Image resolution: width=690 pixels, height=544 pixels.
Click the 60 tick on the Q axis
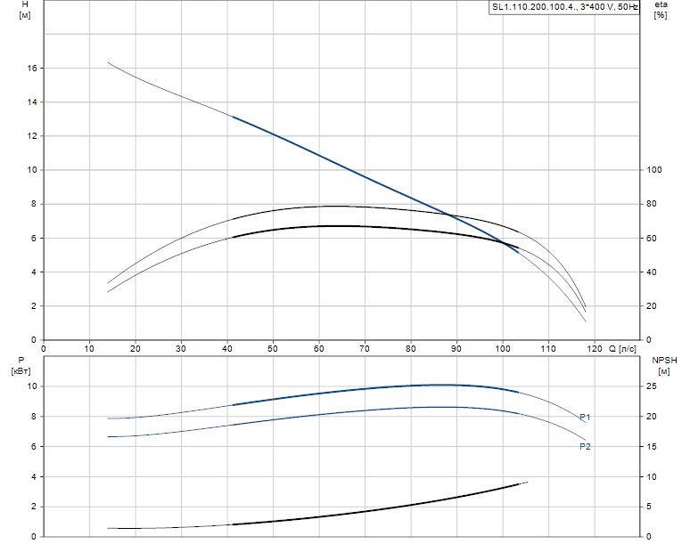tap(319, 348)
